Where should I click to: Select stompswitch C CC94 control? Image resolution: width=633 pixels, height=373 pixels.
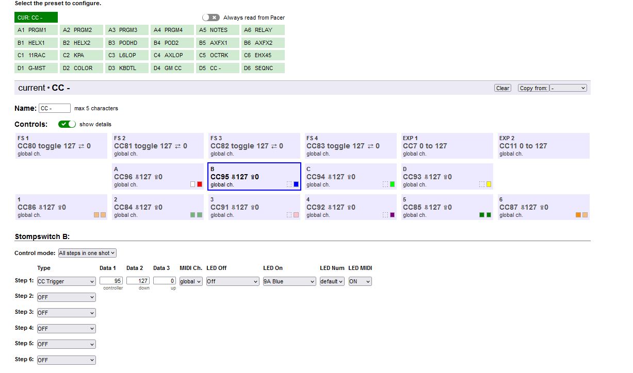(x=350, y=177)
